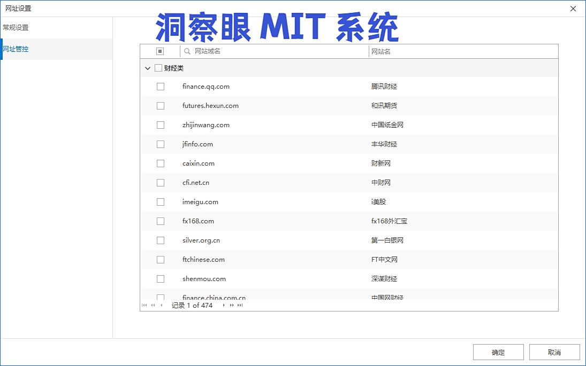
Task: Click the 记录 1 of 474 counter
Action: (192, 305)
